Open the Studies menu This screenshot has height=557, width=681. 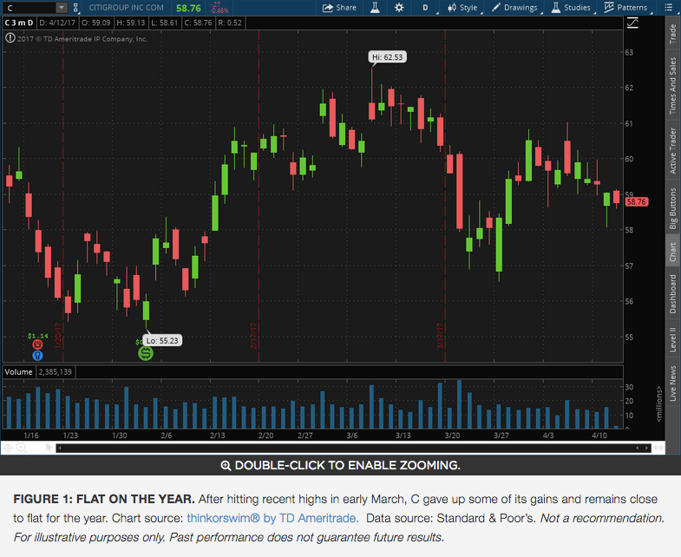(x=571, y=8)
